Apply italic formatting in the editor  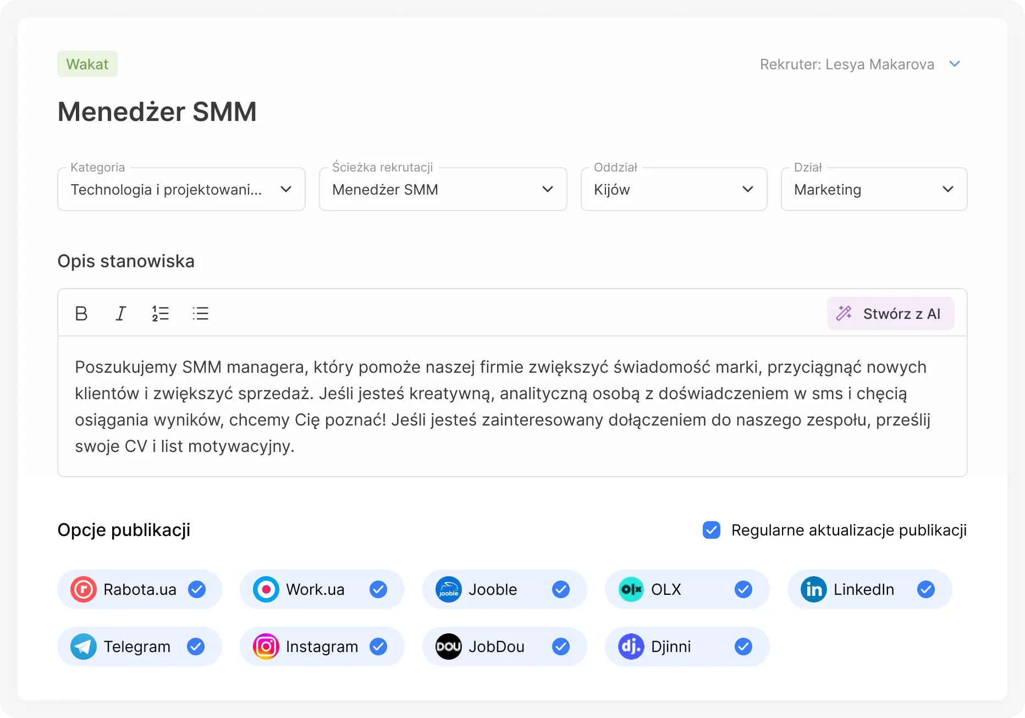click(x=121, y=313)
